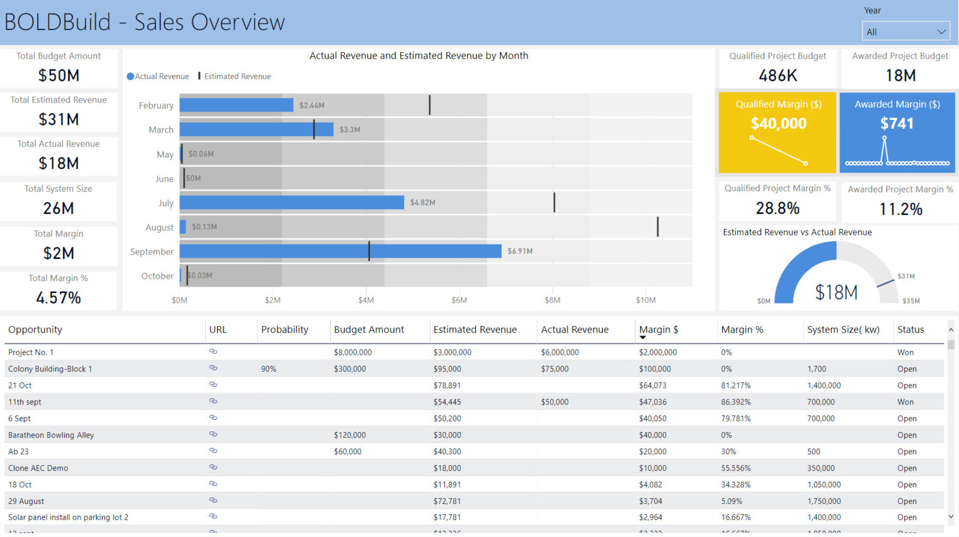Sort table by Budget Amount column header

(369, 330)
